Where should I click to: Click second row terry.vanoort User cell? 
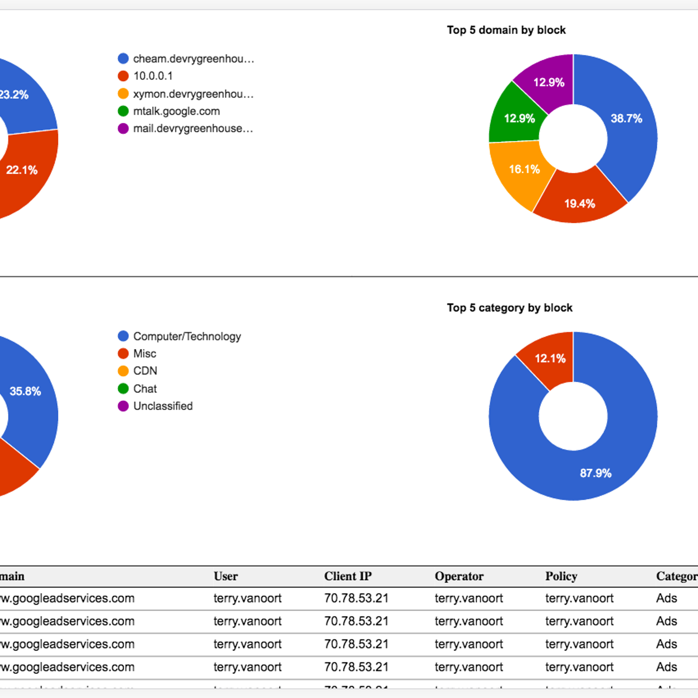(247, 621)
